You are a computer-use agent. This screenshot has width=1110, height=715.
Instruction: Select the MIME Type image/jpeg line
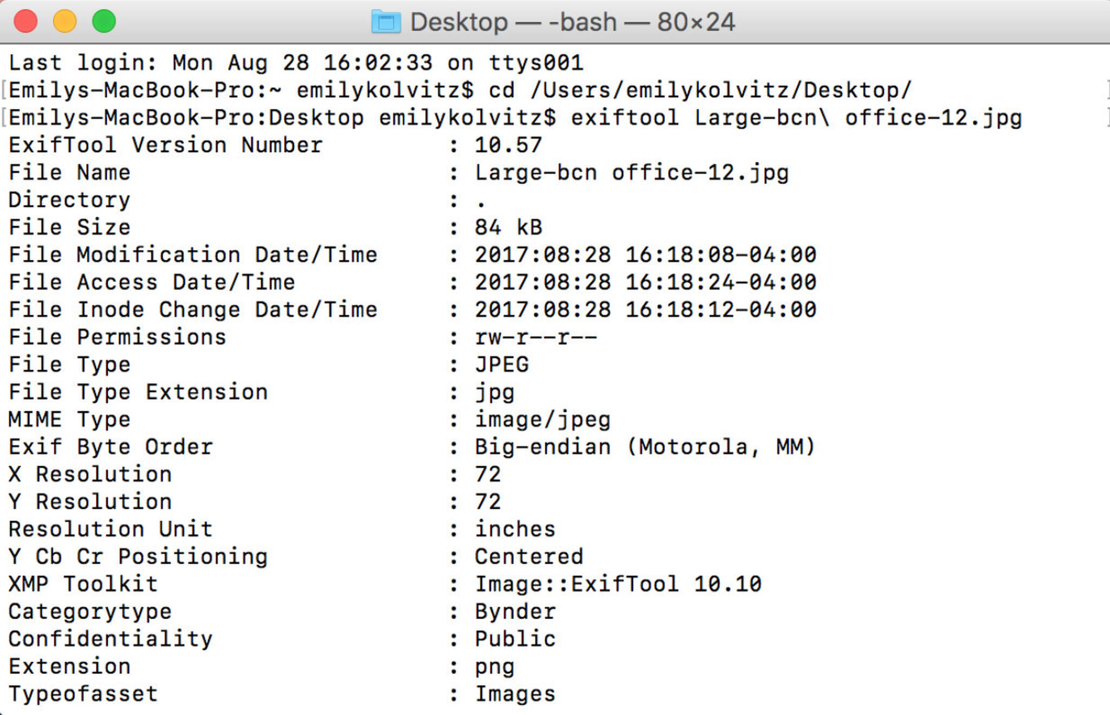coord(542,419)
